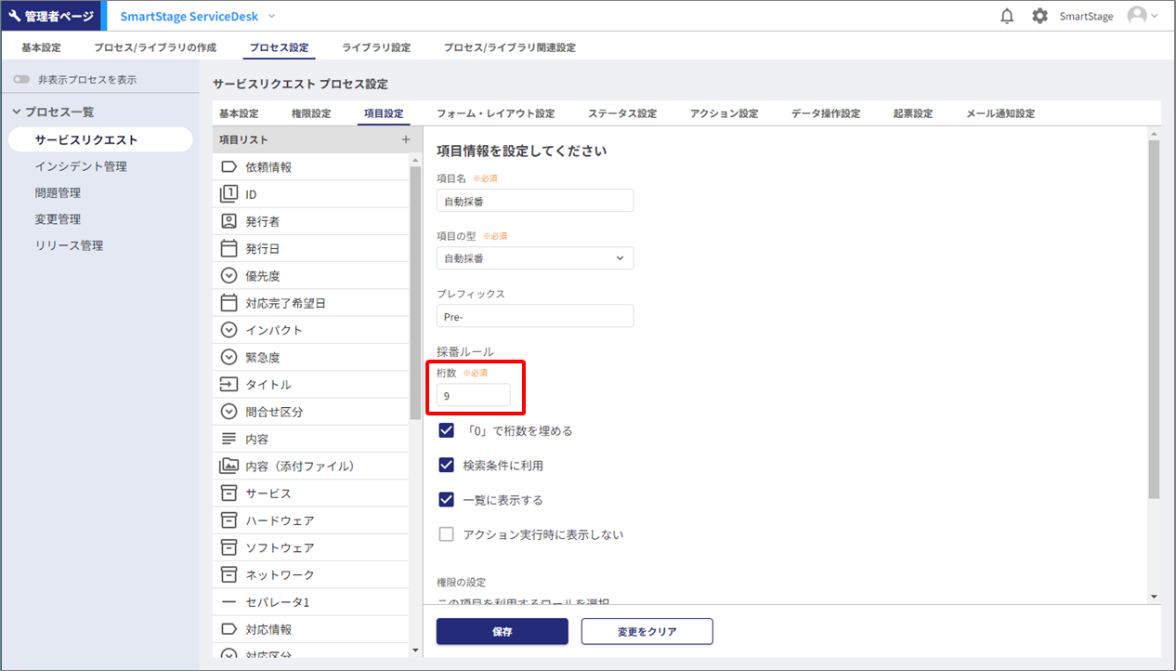
Task: Select the ID item icon in list
Action: coord(229,194)
